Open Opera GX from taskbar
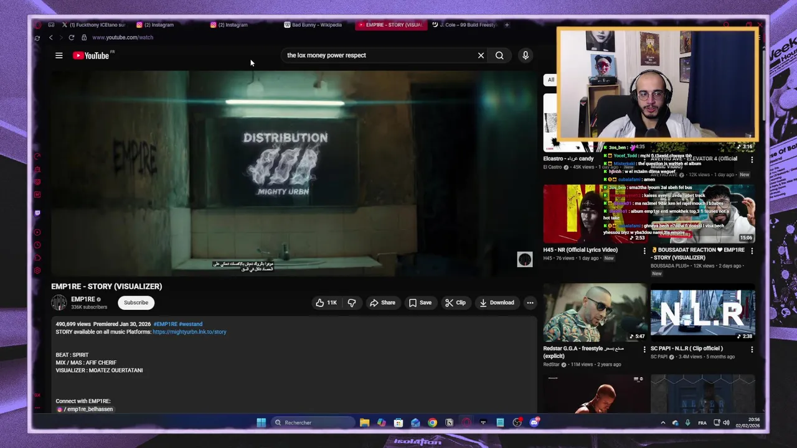The image size is (797, 448). pos(466,422)
